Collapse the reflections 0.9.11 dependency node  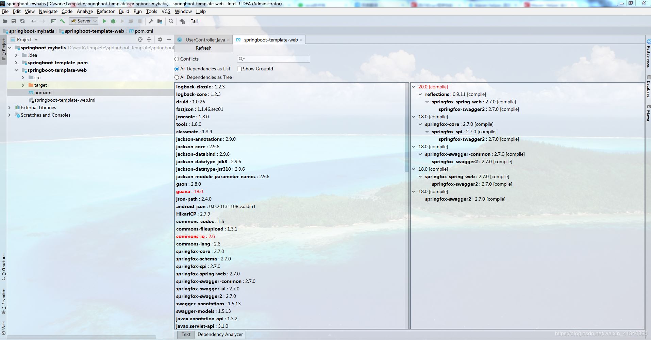pos(421,94)
